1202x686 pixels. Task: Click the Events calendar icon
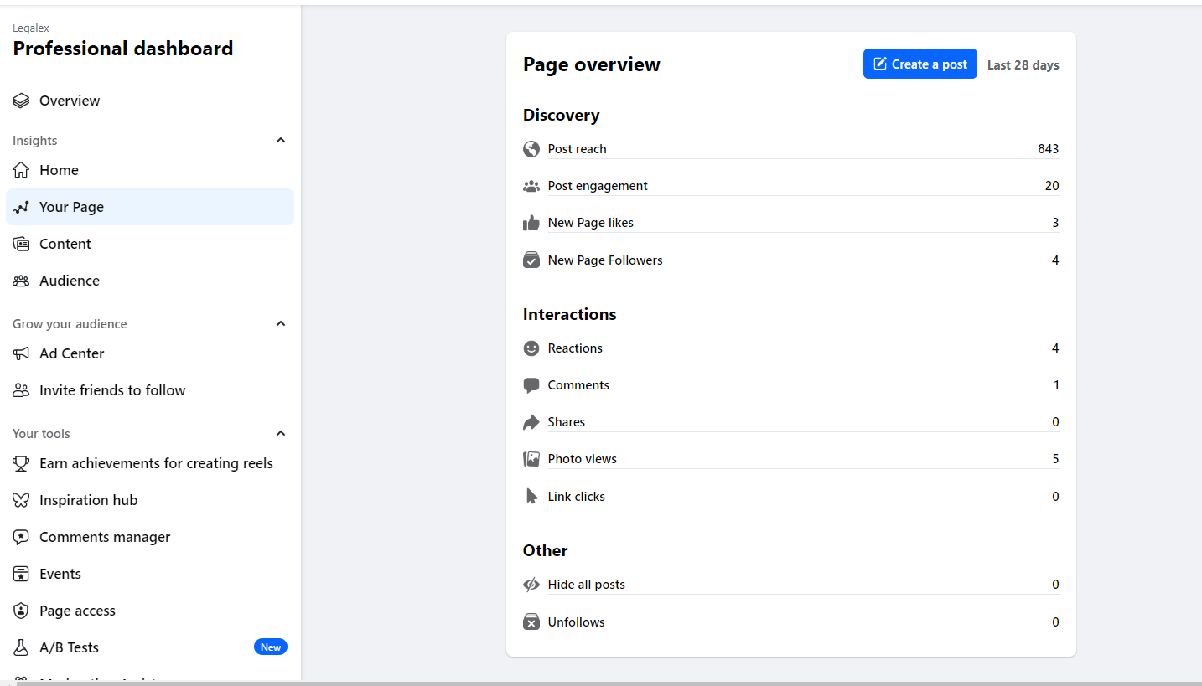21,574
